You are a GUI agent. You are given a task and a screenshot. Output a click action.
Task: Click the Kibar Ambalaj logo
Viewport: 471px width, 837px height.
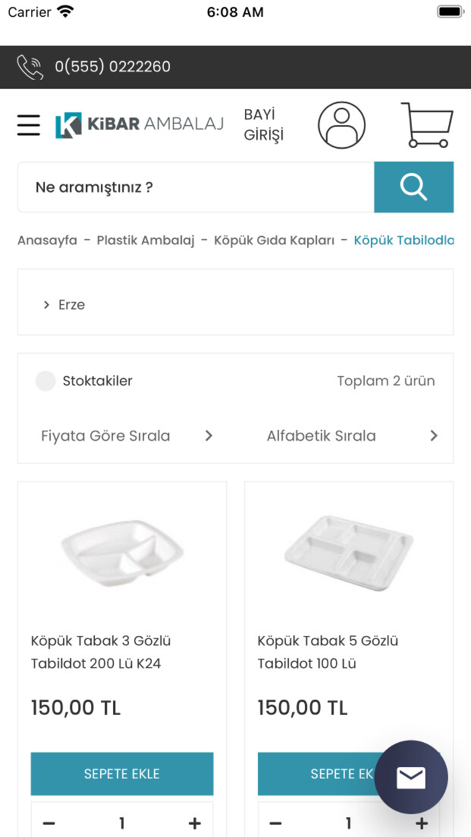pyautogui.click(x=138, y=124)
